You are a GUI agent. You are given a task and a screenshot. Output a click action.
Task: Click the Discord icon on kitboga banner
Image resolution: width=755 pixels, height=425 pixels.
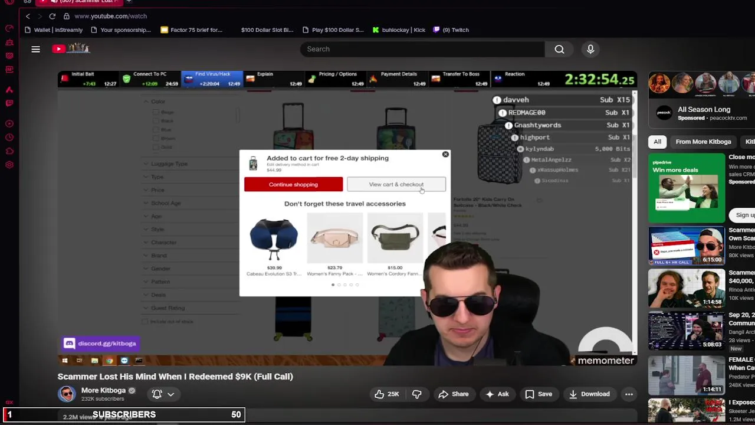click(x=69, y=344)
